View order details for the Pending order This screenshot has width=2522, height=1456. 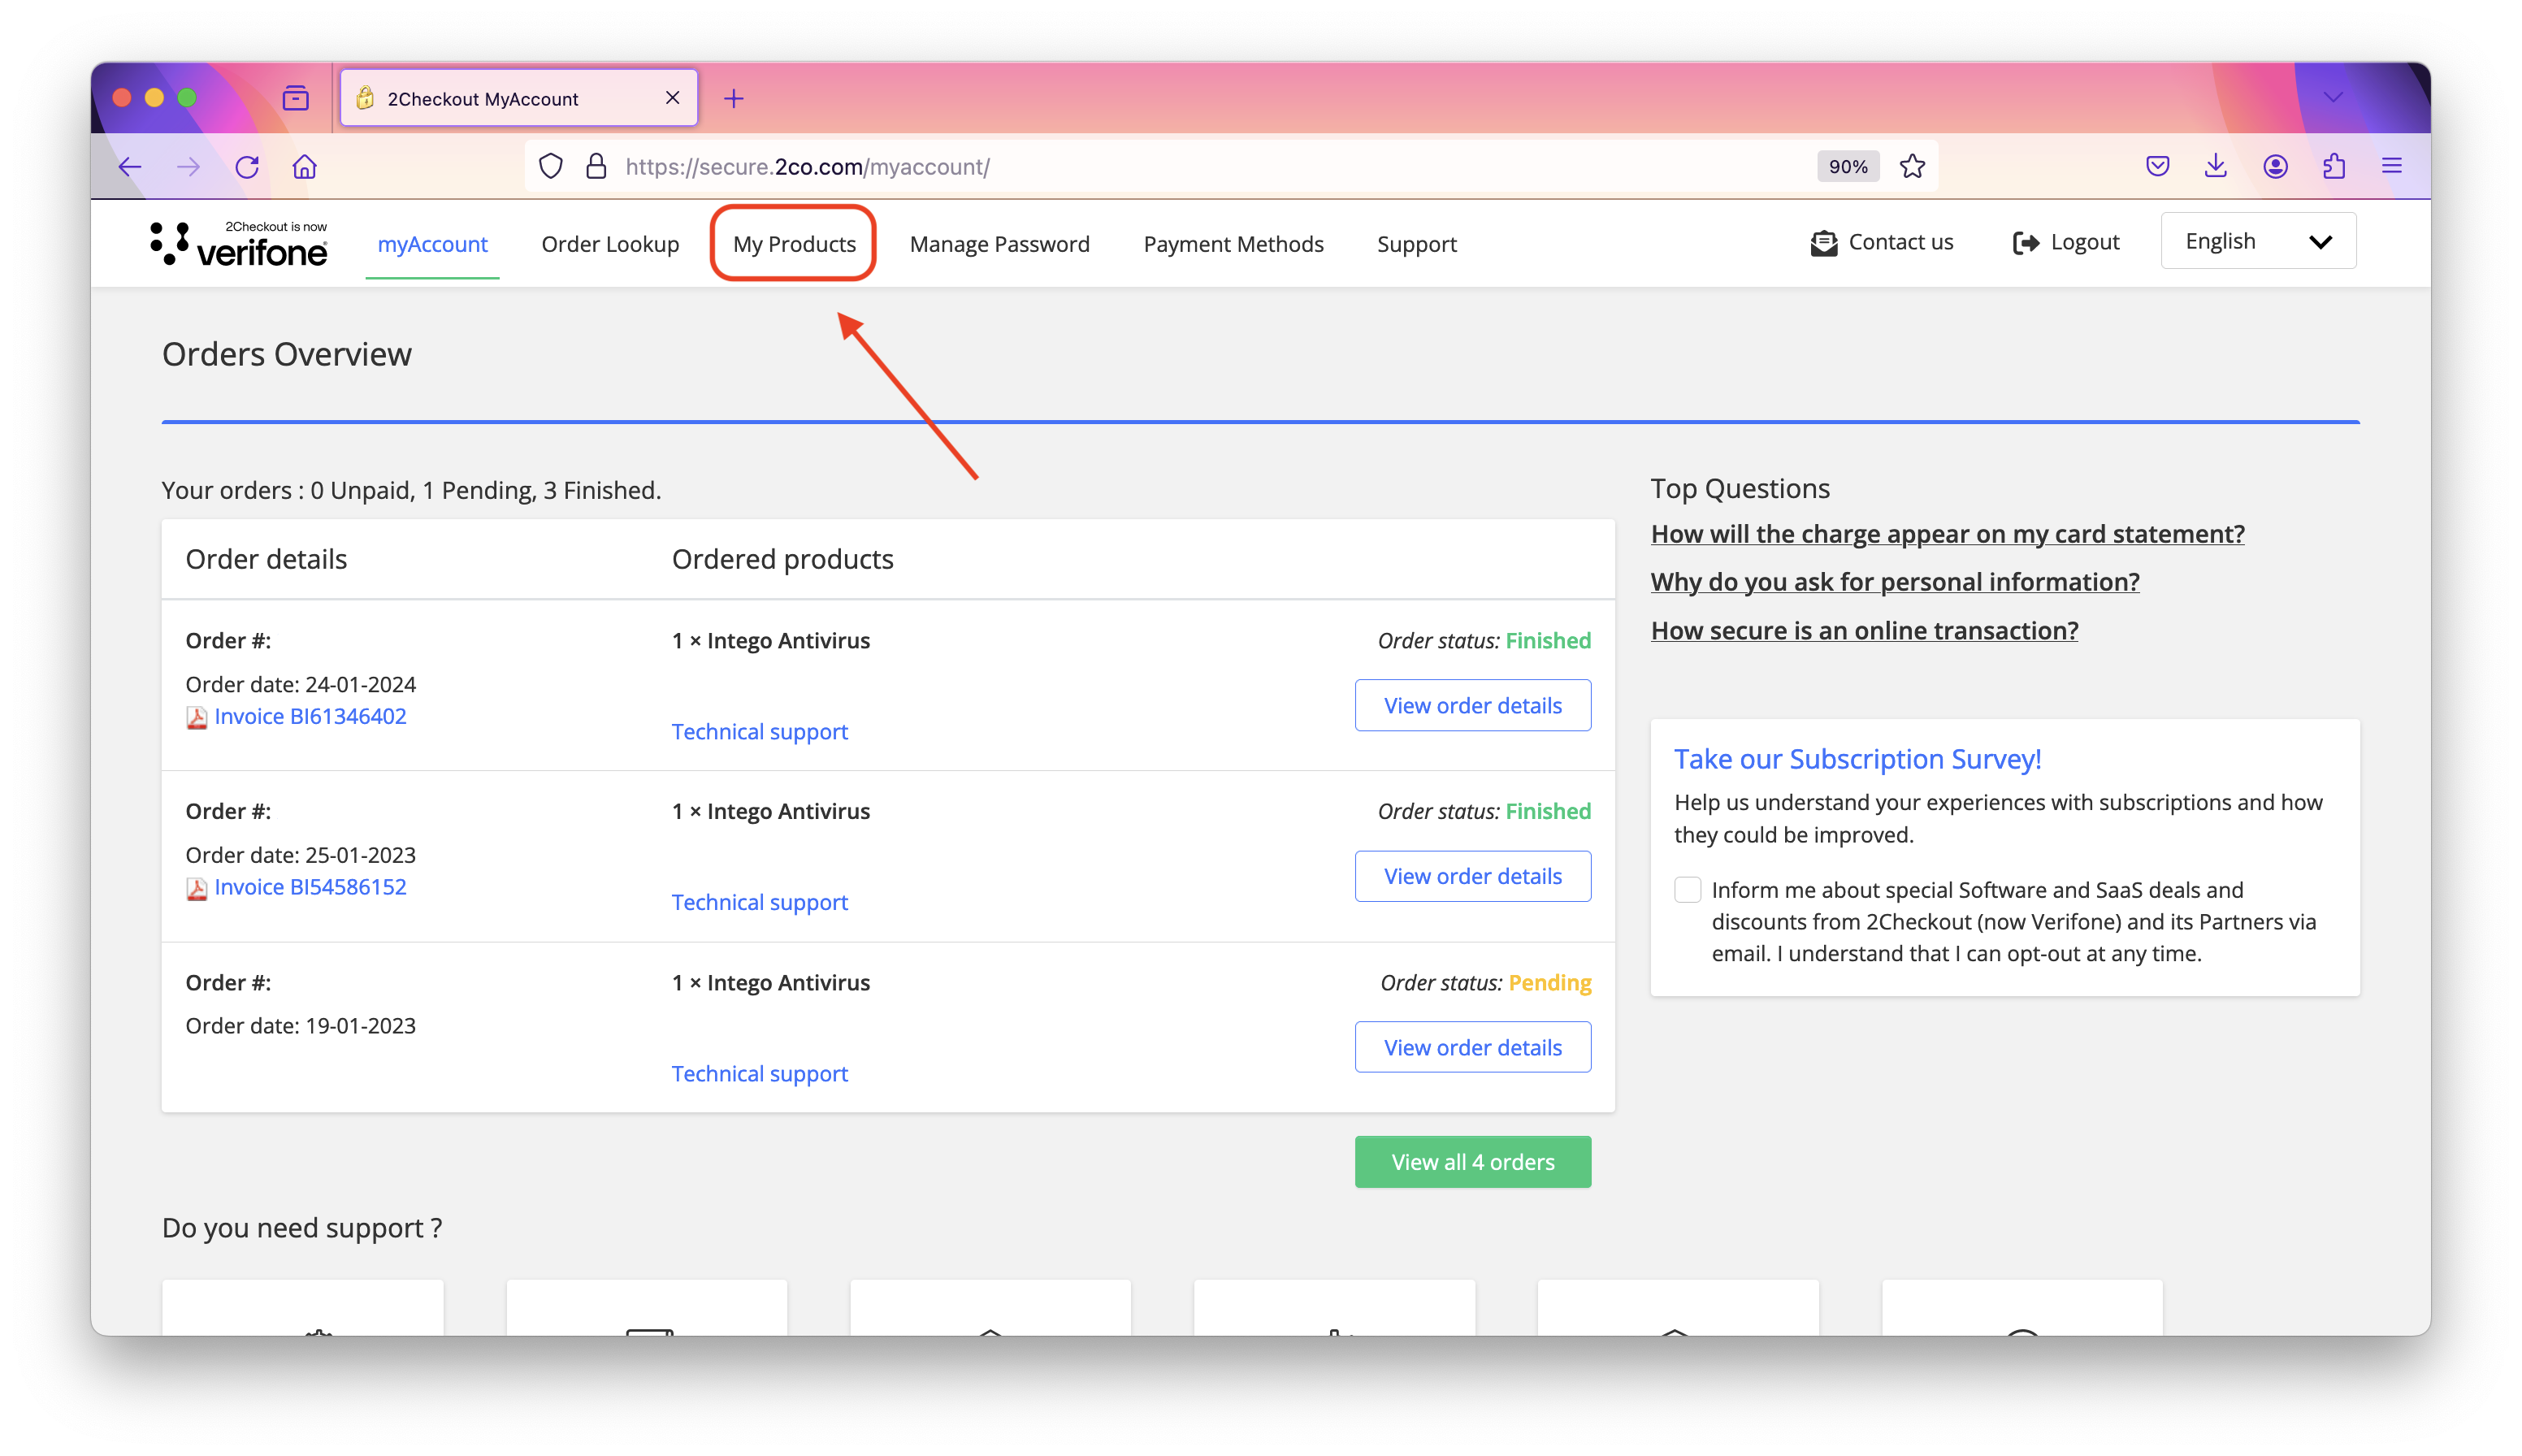click(x=1472, y=1047)
